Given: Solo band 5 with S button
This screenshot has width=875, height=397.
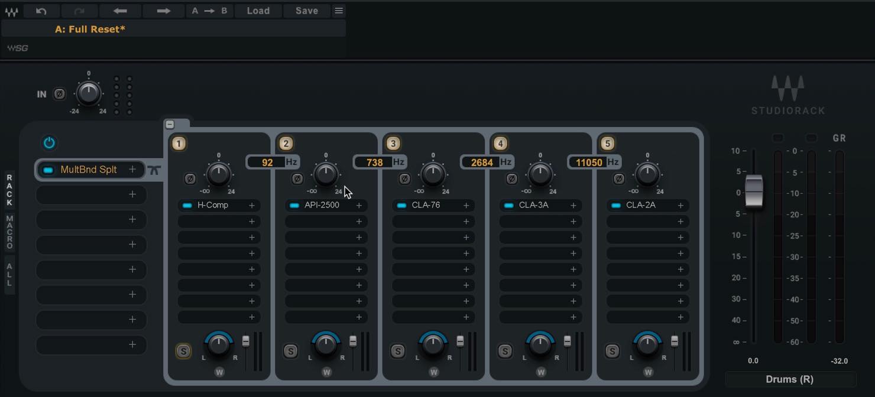Looking at the screenshot, I should pyautogui.click(x=612, y=352).
